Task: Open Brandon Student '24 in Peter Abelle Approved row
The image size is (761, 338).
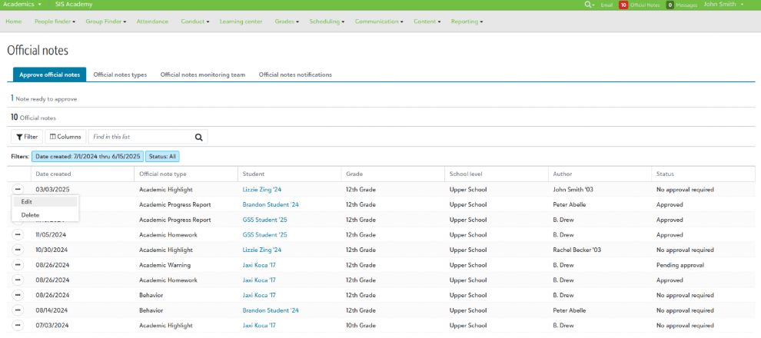Action: coord(271,204)
